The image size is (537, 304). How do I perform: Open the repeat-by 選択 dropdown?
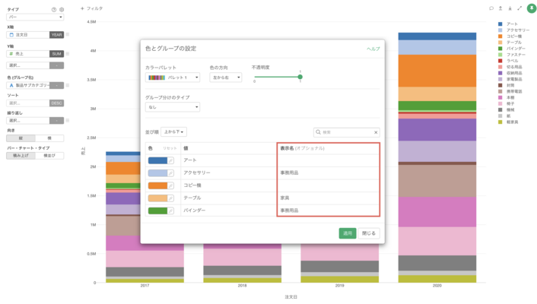pyautogui.click(x=27, y=121)
